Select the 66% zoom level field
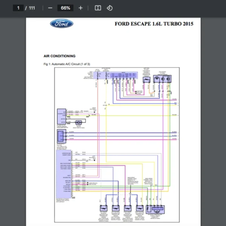 coord(65,8)
